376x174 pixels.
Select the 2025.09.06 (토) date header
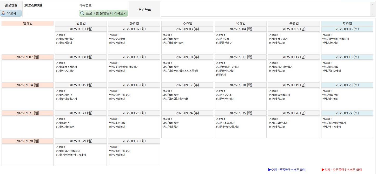[347, 29]
